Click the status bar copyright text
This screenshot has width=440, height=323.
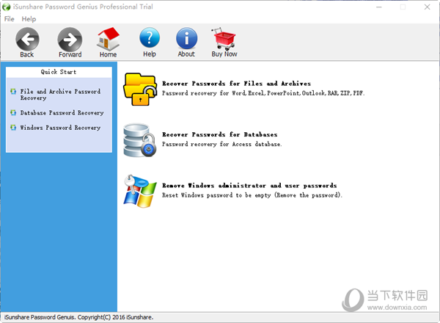78,317
